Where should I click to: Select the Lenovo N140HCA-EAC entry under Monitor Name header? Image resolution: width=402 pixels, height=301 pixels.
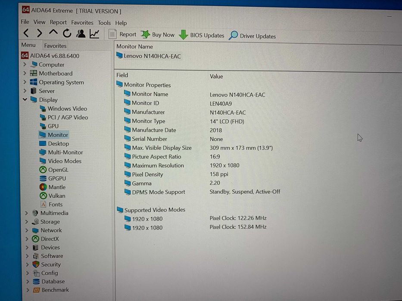click(149, 56)
